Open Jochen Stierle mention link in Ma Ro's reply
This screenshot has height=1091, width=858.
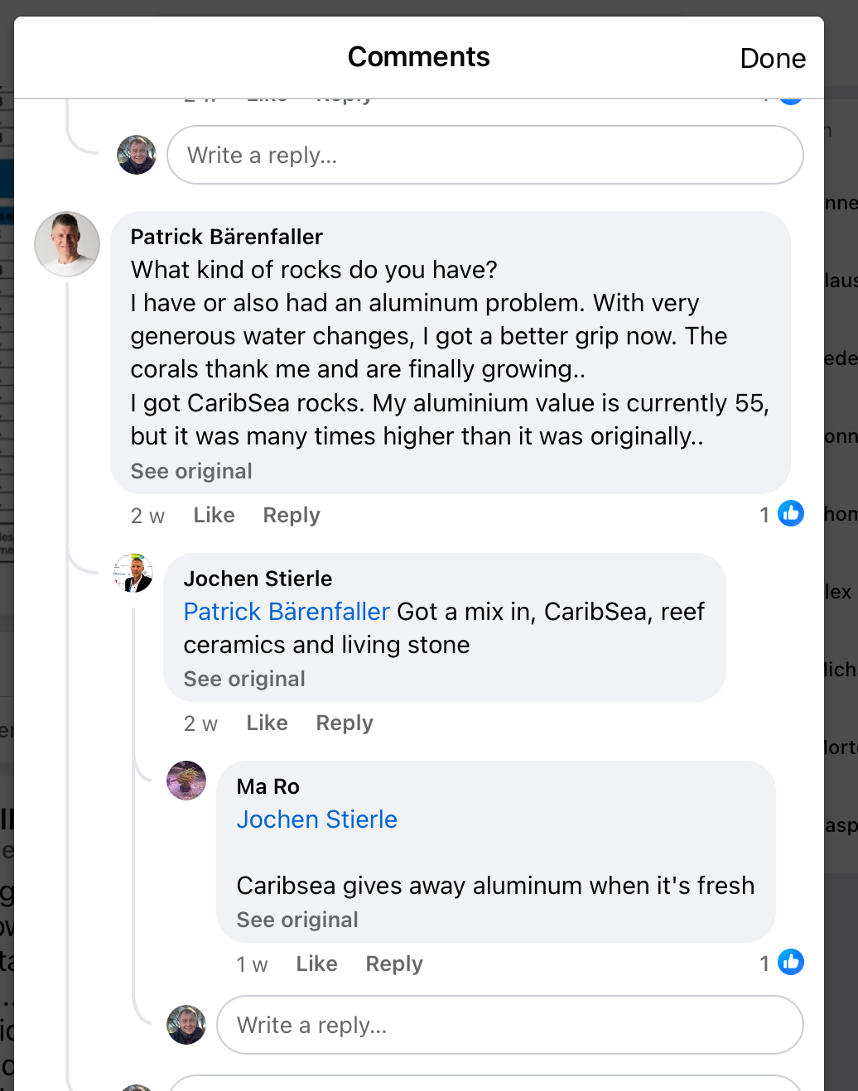tap(316, 819)
